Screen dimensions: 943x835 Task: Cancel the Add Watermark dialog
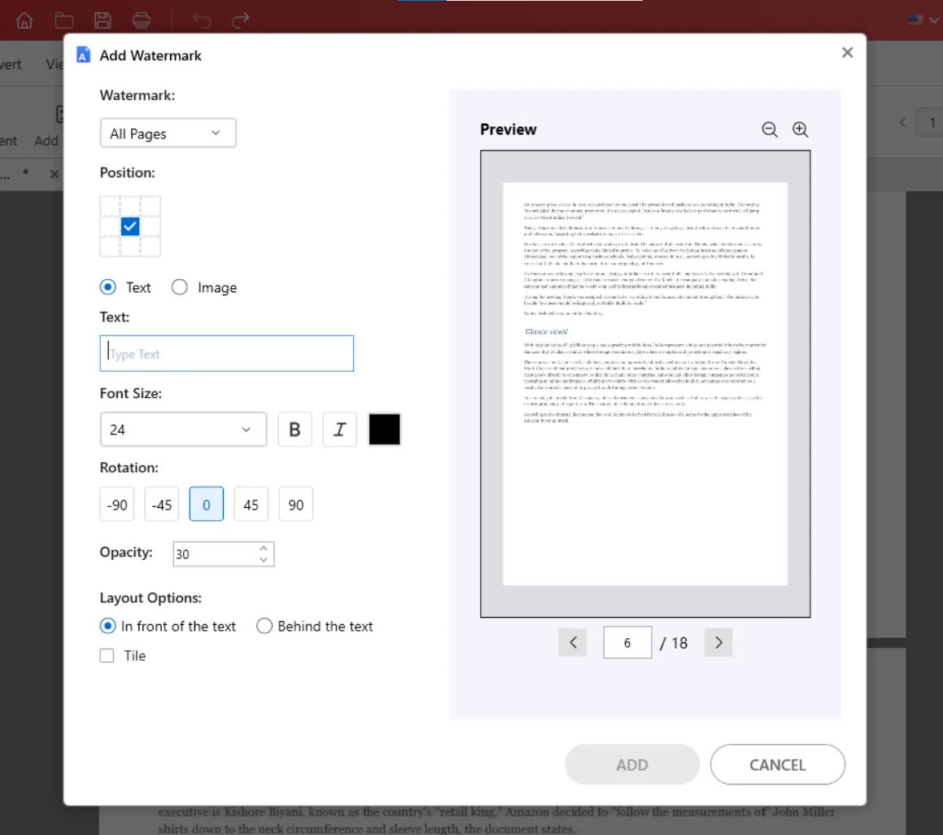(777, 764)
